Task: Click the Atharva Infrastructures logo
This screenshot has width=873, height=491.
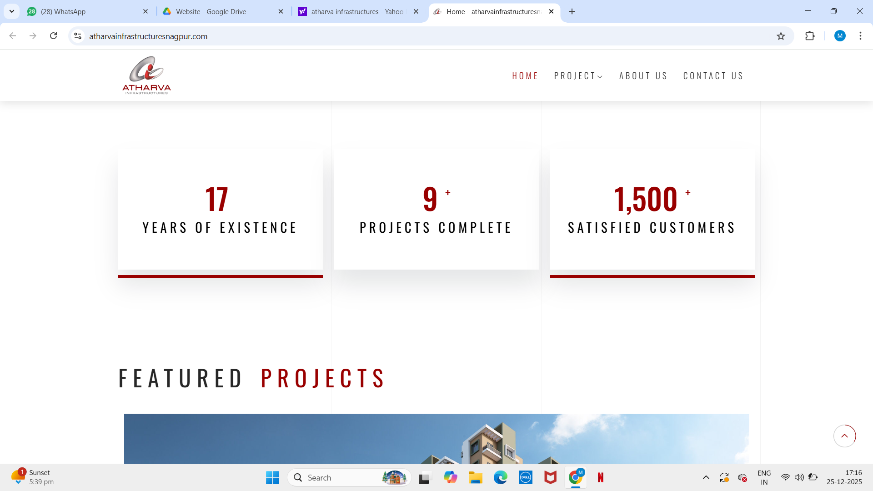Action: coord(146,75)
